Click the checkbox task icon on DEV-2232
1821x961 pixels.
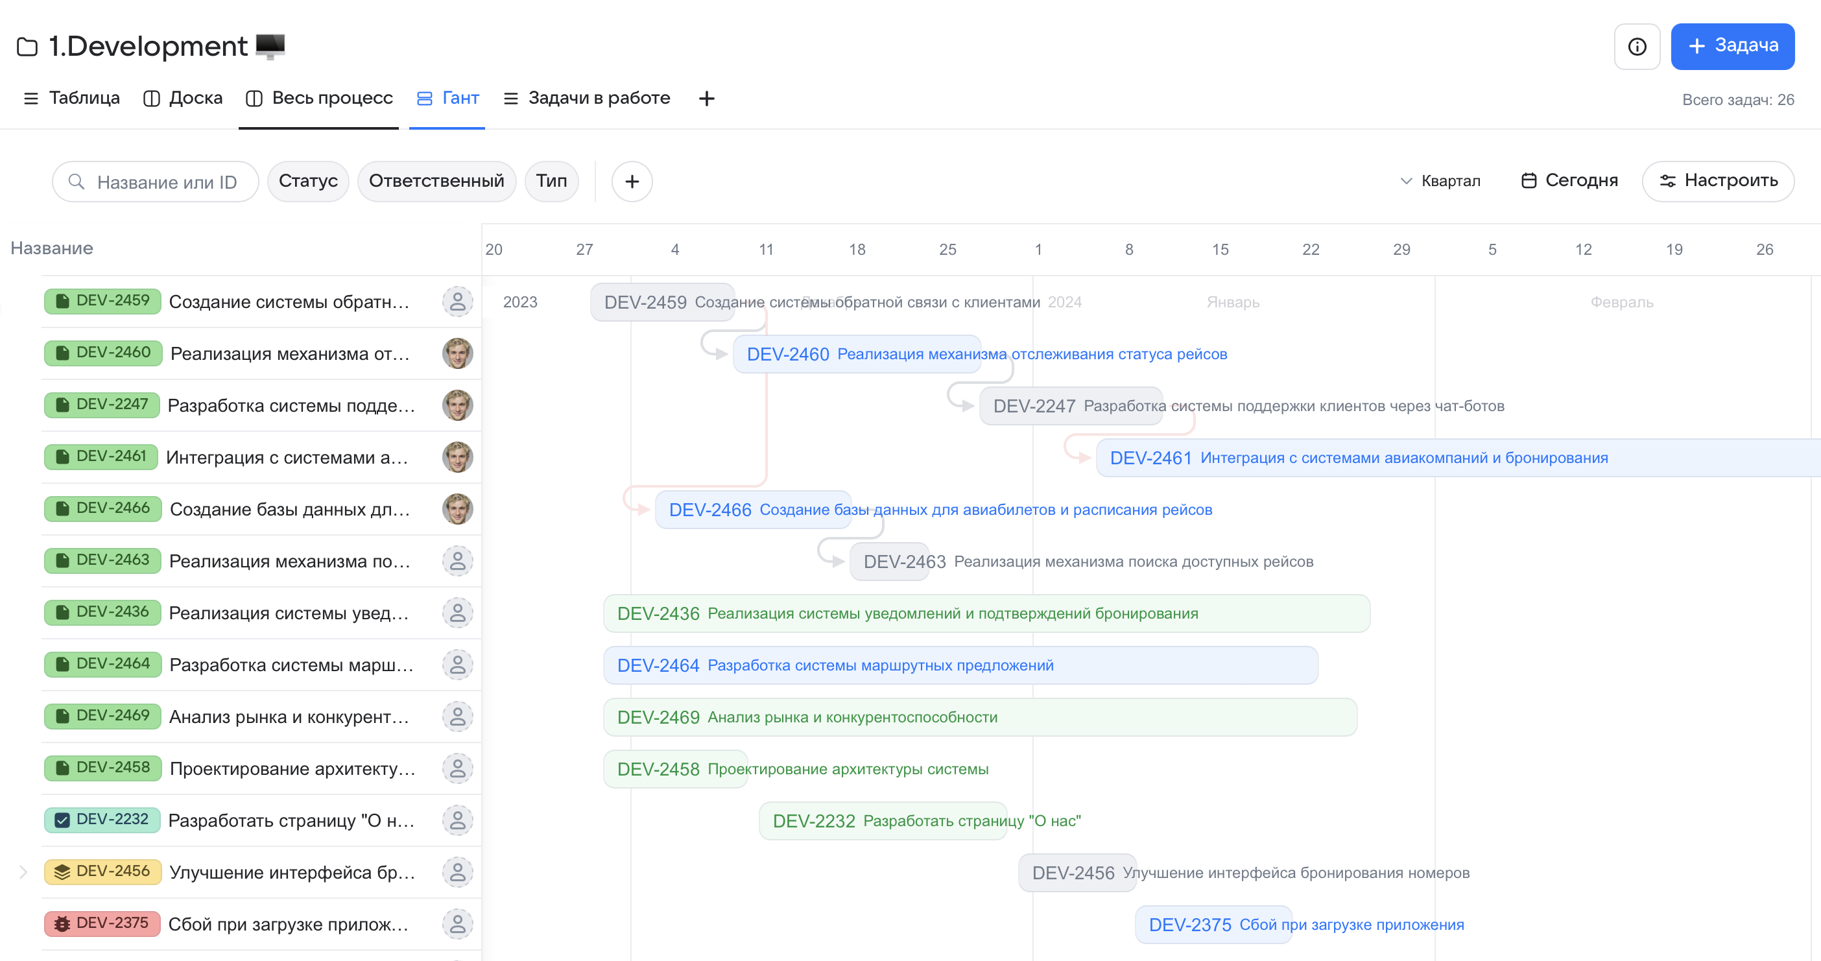click(x=62, y=820)
